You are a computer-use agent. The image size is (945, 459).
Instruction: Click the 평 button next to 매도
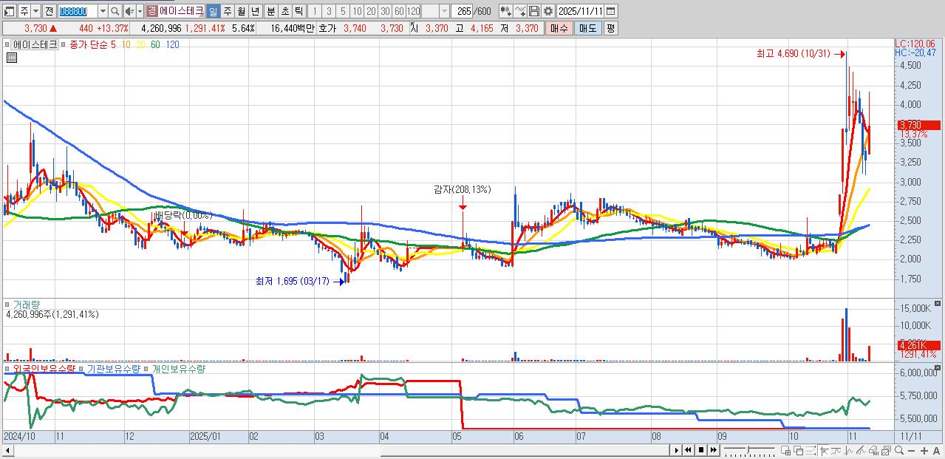point(610,28)
